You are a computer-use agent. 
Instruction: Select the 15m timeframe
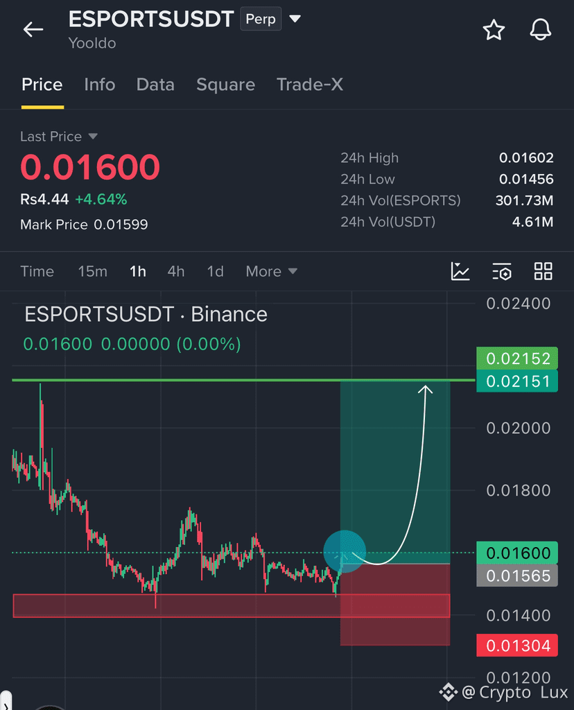tap(92, 271)
